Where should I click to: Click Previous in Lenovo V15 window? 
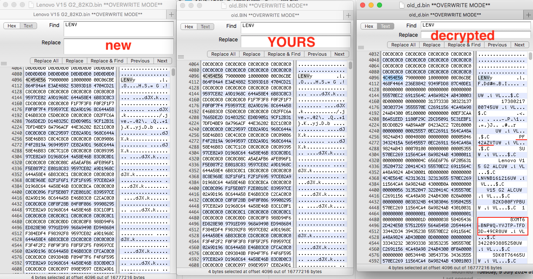coord(140,61)
